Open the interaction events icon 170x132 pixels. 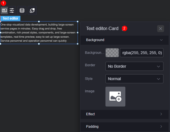coord(32,10)
